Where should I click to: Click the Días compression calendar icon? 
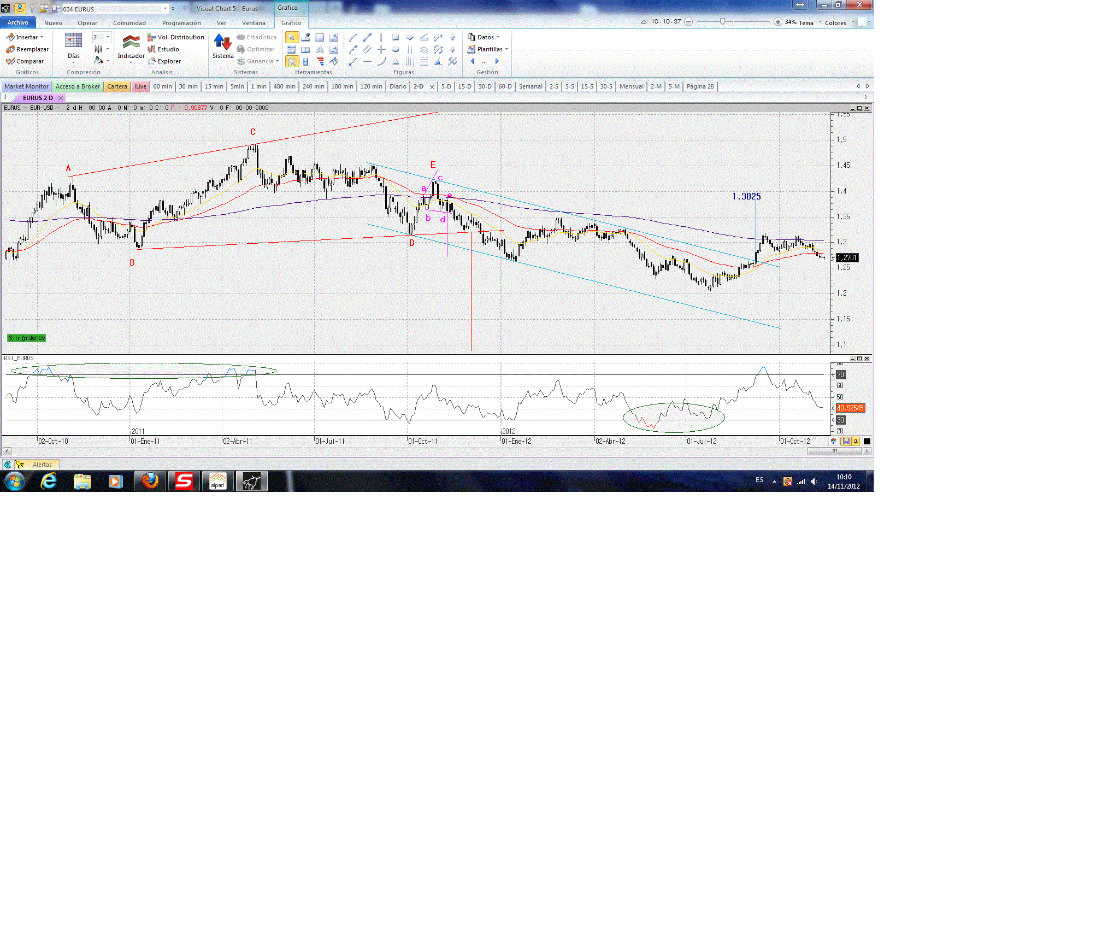pos(73,41)
